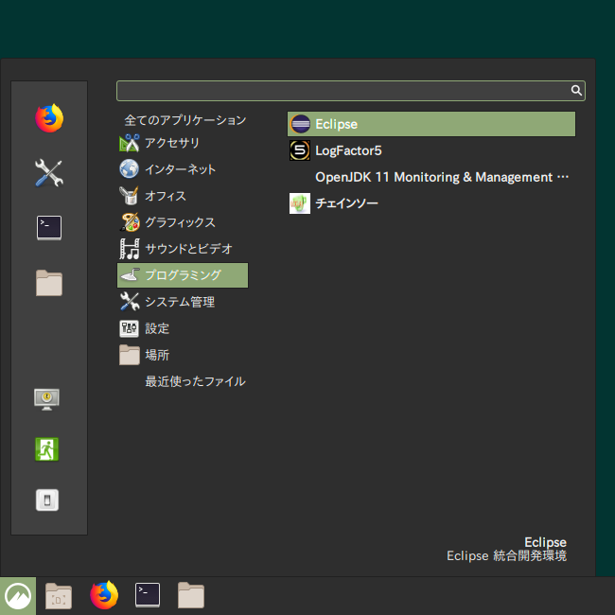Click the グラフィックス palette icon
615x615 pixels.
[x=130, y=222]
